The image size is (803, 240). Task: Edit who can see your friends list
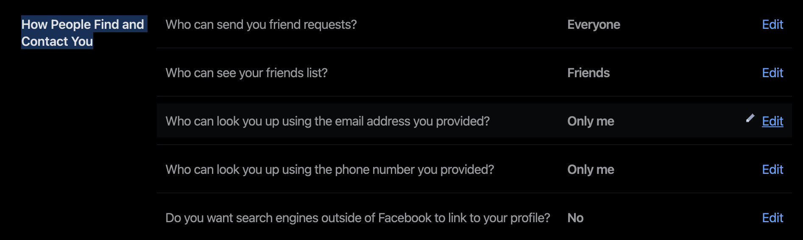coord(772,73)
